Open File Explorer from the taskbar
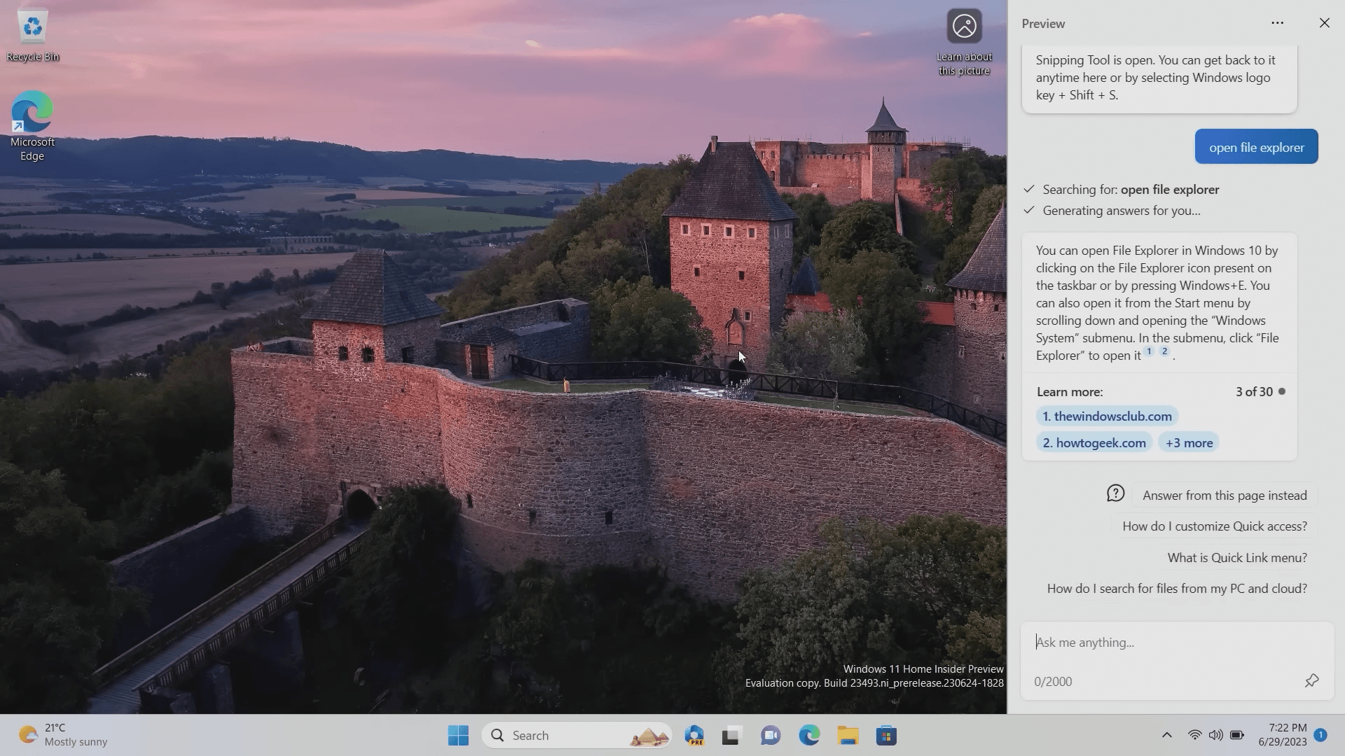 (848, 735)
